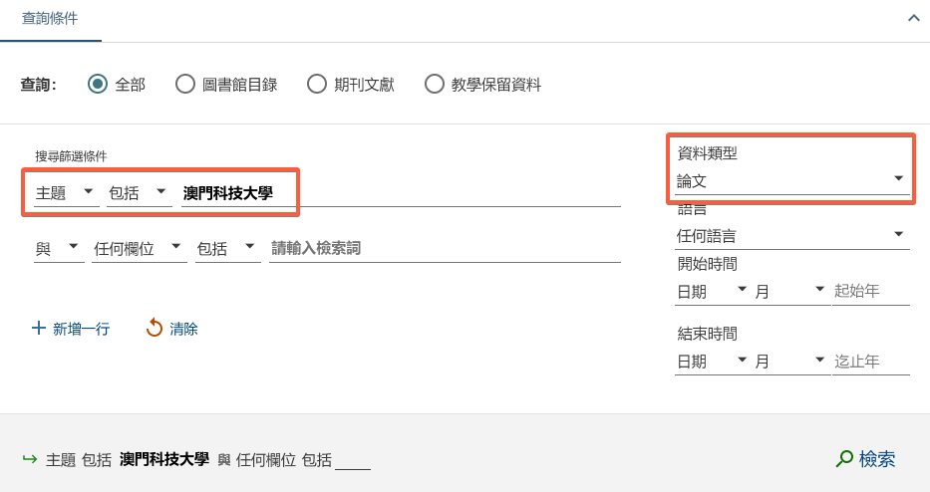Open the 日期 dropdown under 開始時間

coord(712,291)
